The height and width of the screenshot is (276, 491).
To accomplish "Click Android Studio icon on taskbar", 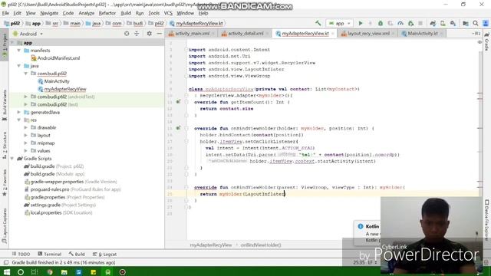I will pyautogui.click(x=107, y=272).
